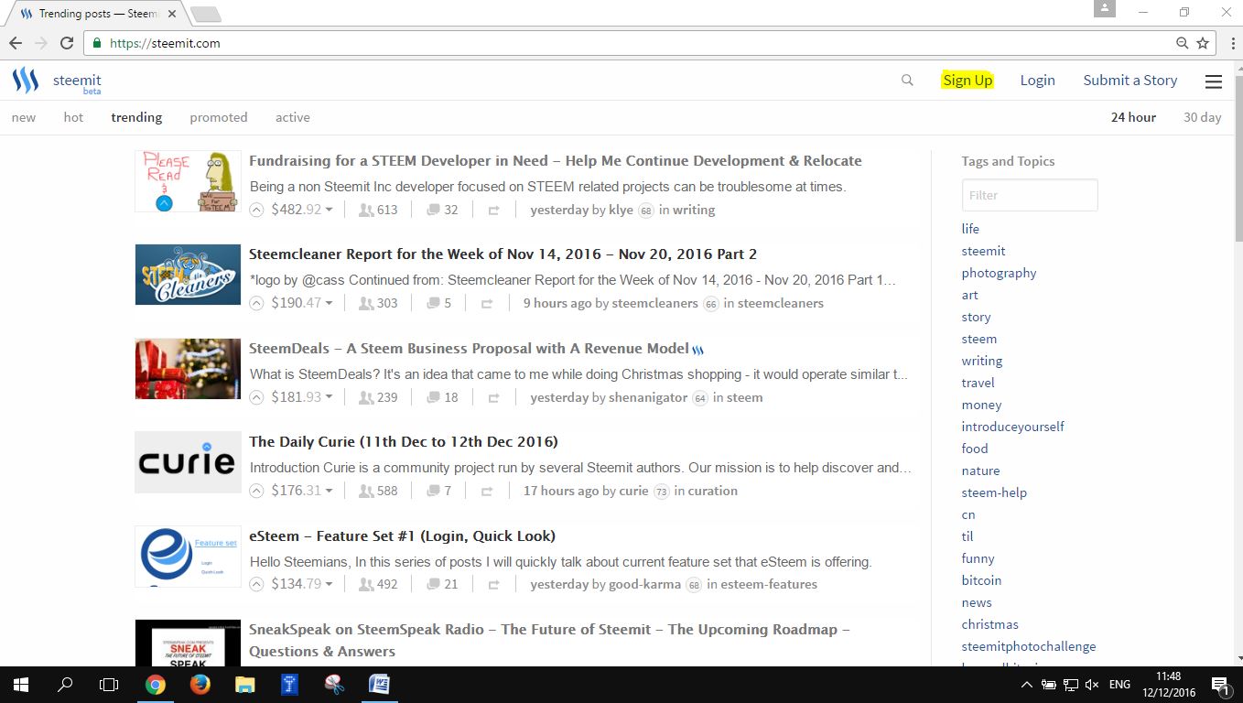Open The Daily Curie post title
The image size is (1243, 703).
(404, 442)
